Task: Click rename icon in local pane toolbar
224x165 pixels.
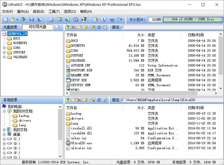Action: 85,100
